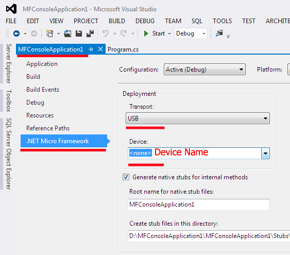The width and height of the screenshot is (290, 255).
Task: Click the Open File toolbar icon
Action: point(67,33)
